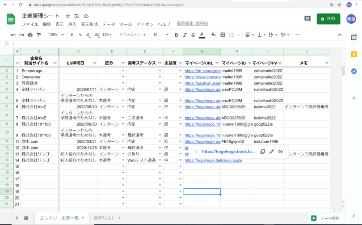
Task: Open the font size 10 dropdown
Action: pos(161,34)
